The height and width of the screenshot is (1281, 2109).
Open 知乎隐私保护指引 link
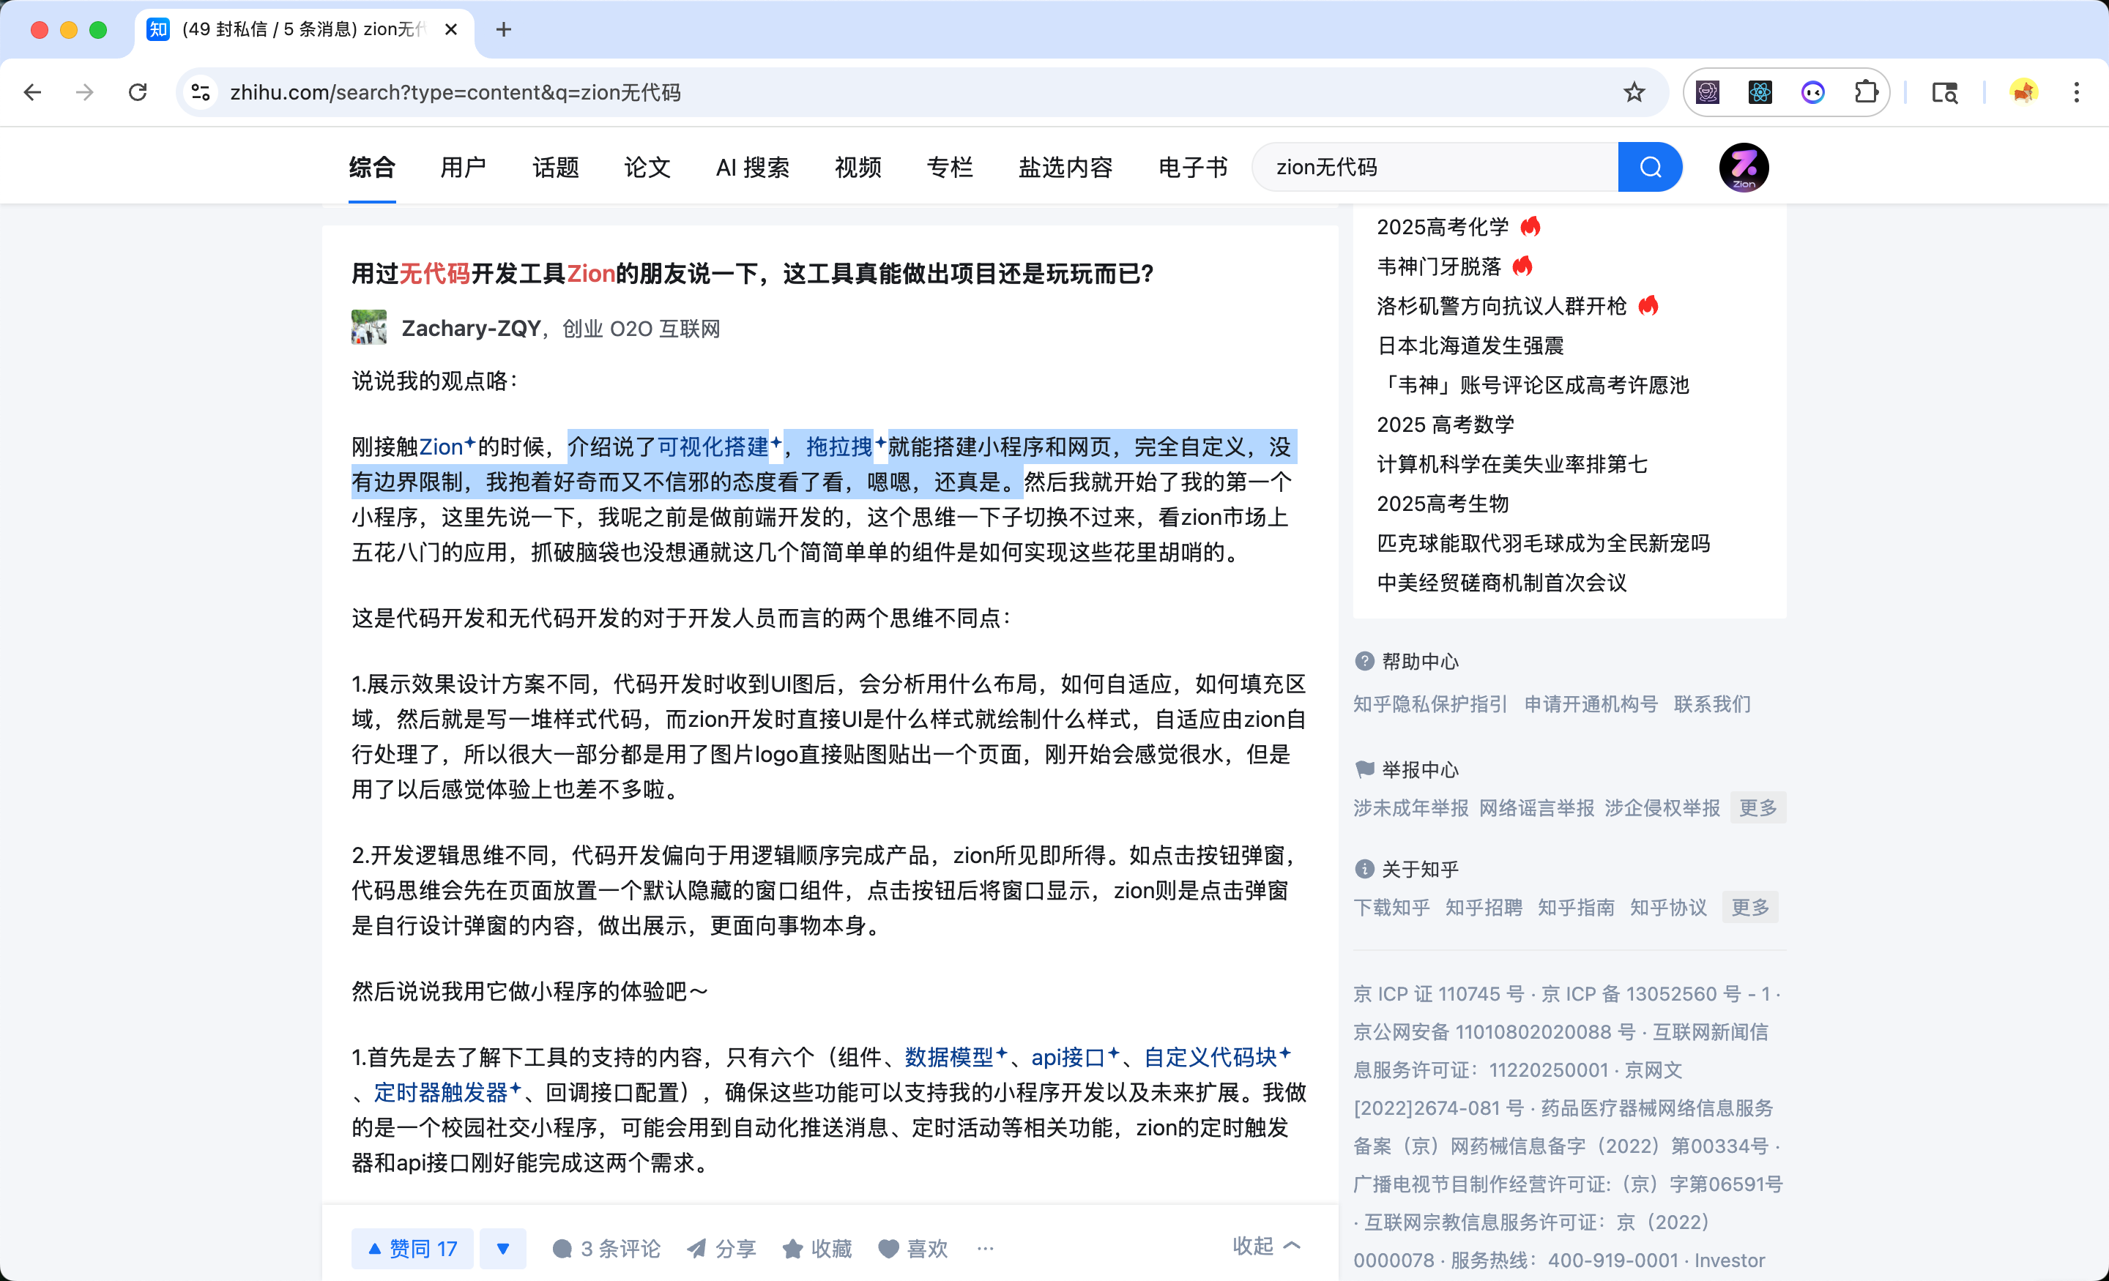click(x=1429, y=704)
